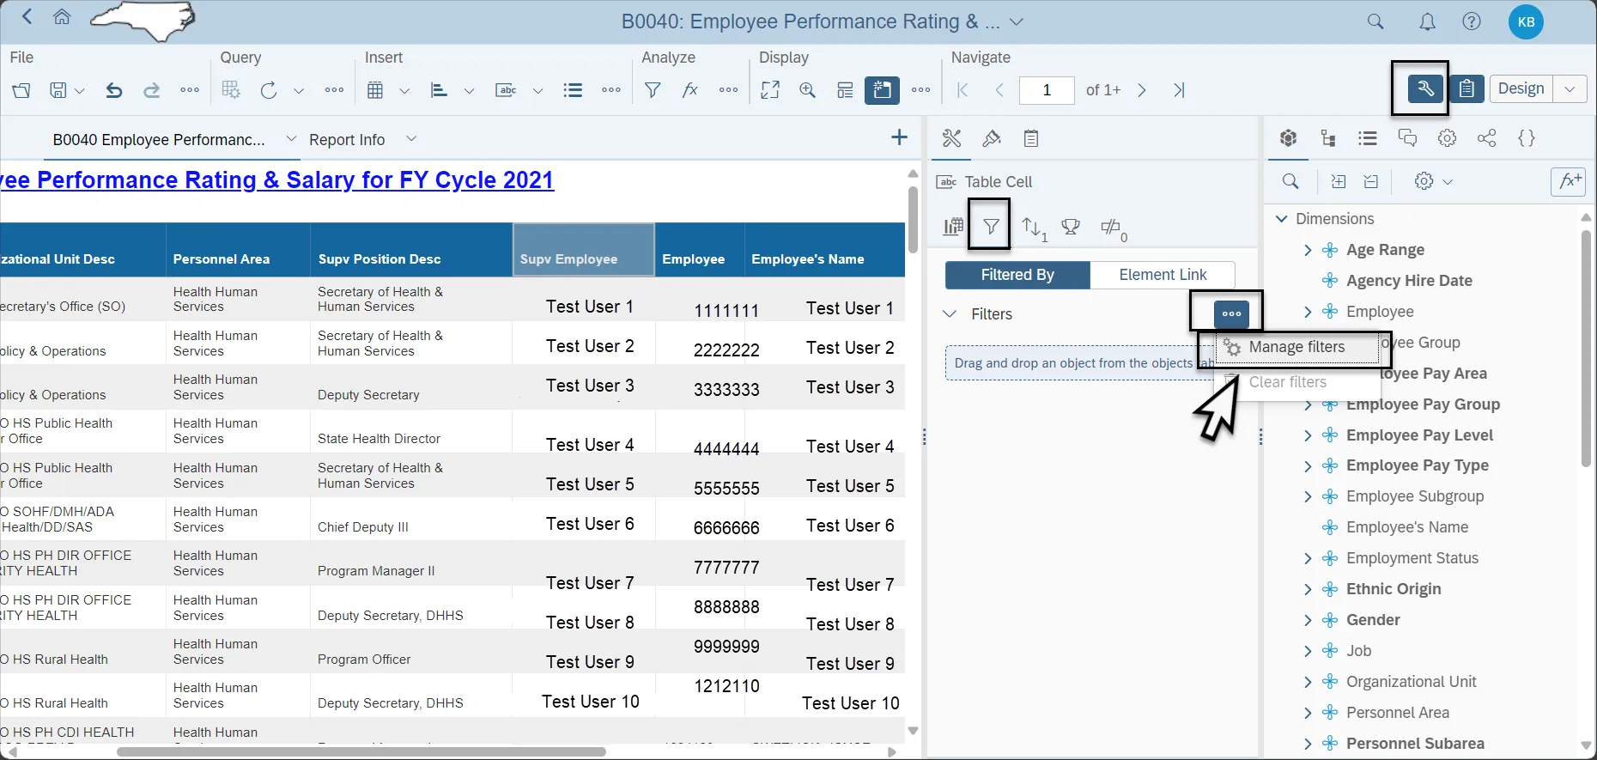Image resolution: width=1597 pixels, height=760 pixels.
Task: Open the wrench build panel button
Action: [1424, 88]
